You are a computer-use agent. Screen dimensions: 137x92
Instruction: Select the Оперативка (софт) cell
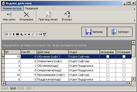point(52,61)
